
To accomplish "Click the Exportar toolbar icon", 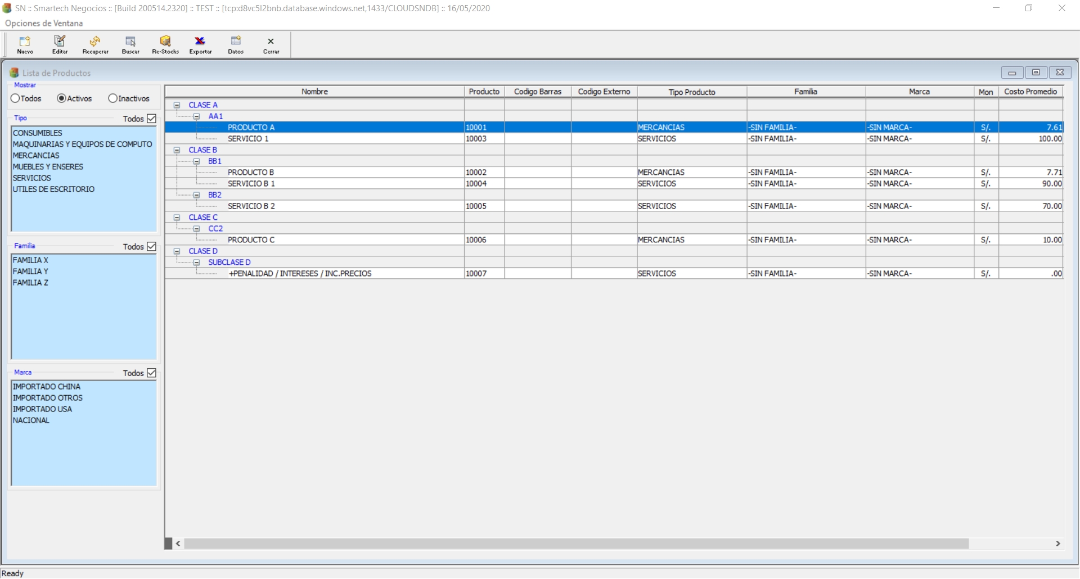I will [200, 45].
